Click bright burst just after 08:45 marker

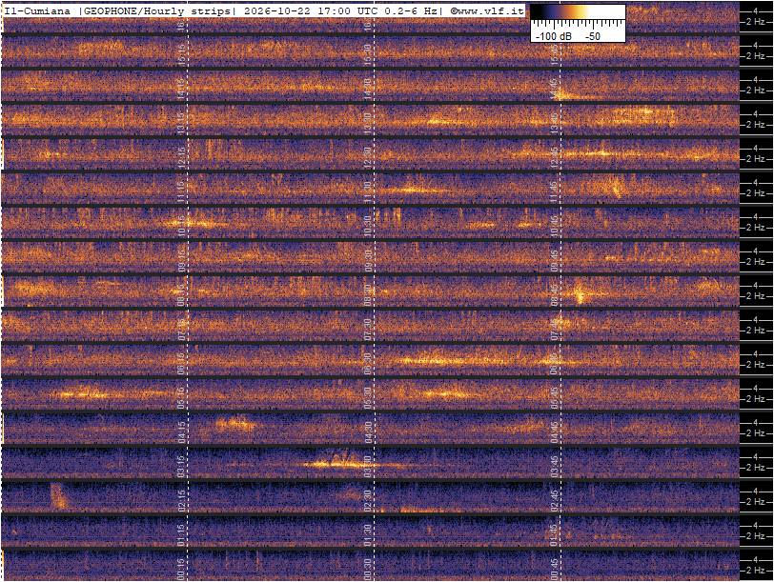(580, 293)
